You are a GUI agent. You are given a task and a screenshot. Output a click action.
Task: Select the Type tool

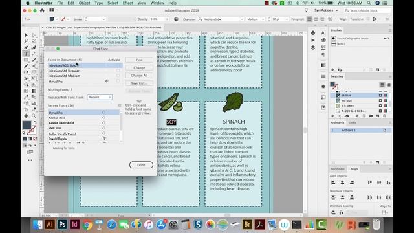[26, 54]
